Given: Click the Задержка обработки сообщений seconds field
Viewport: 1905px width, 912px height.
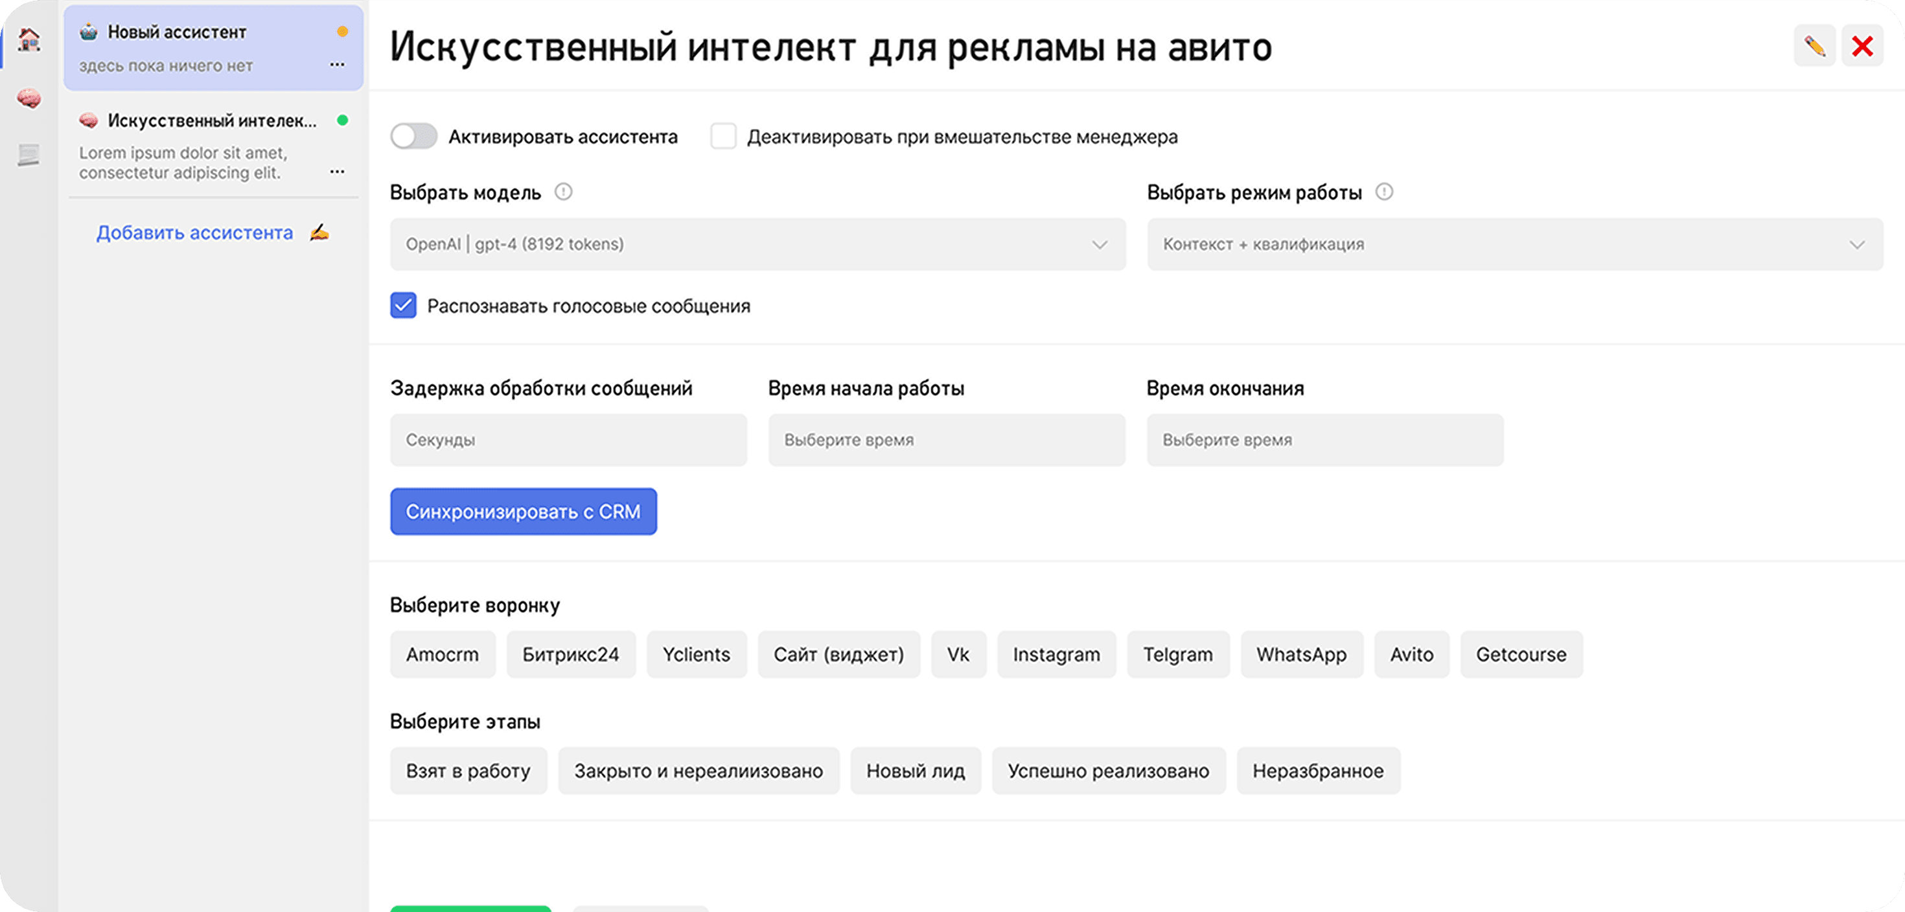Looking at the screenshot, I should pyautogui.click(x=568, y=440).
